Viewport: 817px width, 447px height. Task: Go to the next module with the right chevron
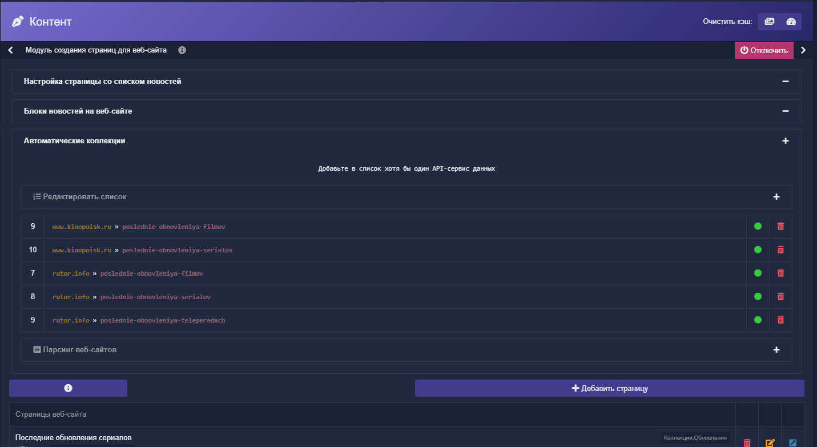tap(803, 50)
